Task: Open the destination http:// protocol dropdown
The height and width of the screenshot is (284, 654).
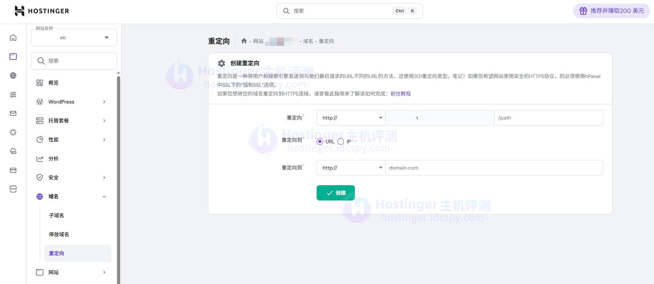Action: point(351,168)
